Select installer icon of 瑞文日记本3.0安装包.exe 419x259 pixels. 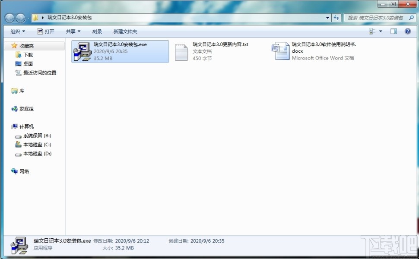[83, 51]
